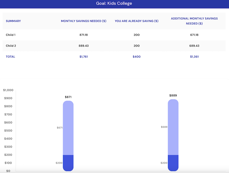Click the $400 total already saving value
The height and width of the screenshot is (173, 229).
[x=137, y=57]
